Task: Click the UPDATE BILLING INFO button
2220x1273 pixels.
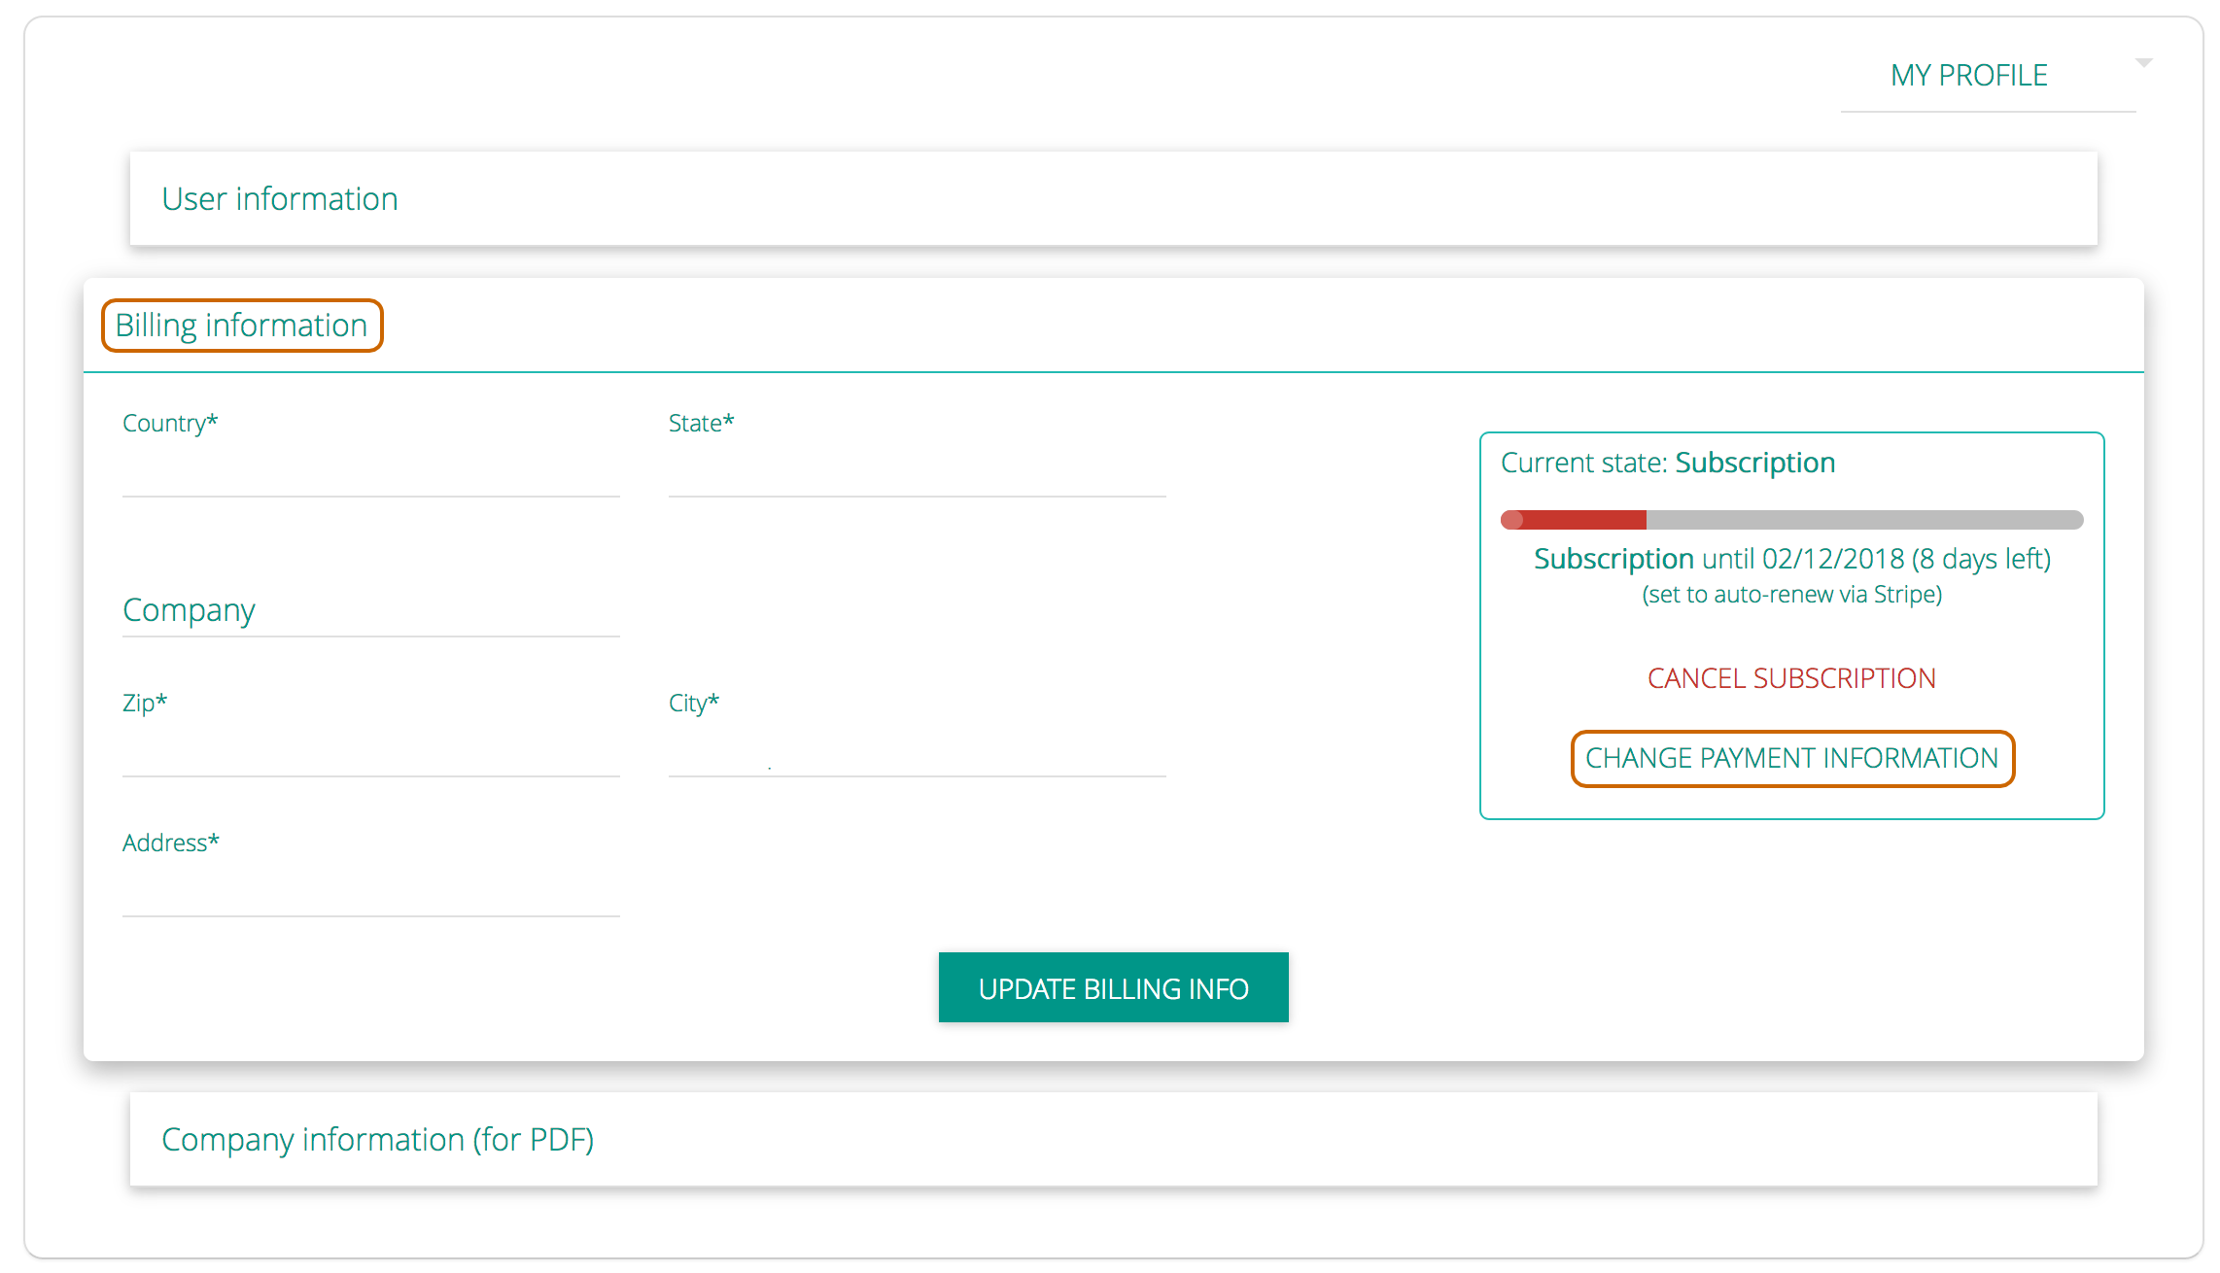Action: pos(1114,987)
